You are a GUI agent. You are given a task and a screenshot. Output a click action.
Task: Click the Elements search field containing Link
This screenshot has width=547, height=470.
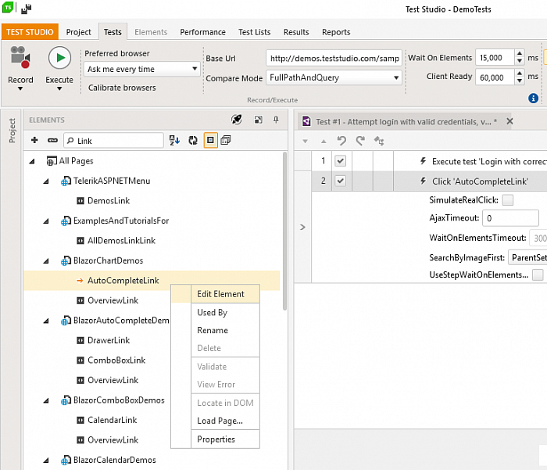(113, 140)
